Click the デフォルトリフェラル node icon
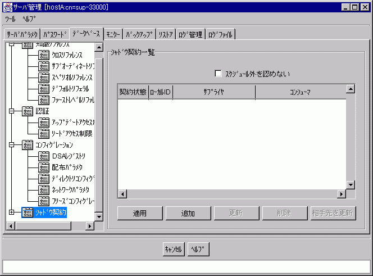The width and height of the screenshot is (373, 276). click(44, 89)
